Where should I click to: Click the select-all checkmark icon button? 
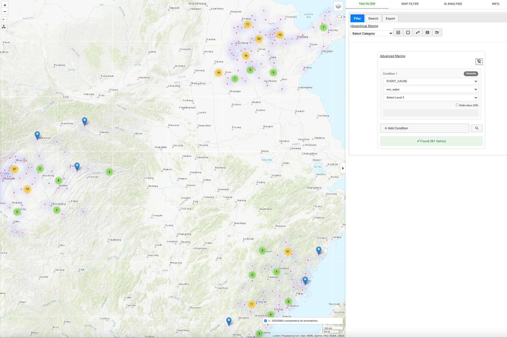point(398,32)
